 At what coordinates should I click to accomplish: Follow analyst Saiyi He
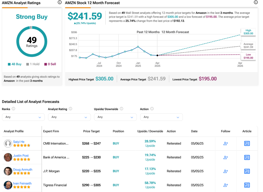tap(226, 143)
